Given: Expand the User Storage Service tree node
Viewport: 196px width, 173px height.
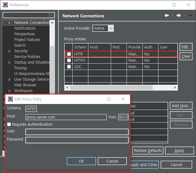Looking at the screenshot, I should click(x=9, y=79).
